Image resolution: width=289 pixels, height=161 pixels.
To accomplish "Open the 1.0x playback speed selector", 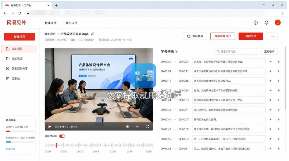I will click(x=137, y=127).
